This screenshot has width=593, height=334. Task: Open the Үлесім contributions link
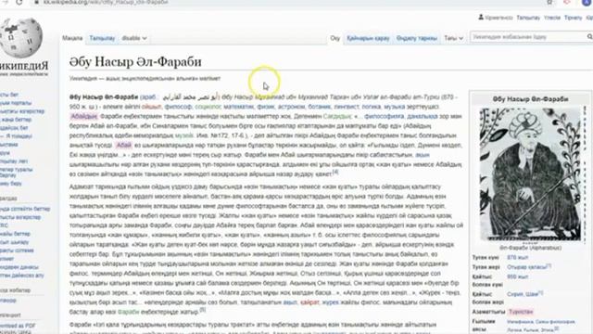click(552, 18)
